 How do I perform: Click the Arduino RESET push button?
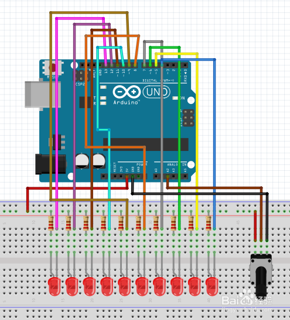[x=53, y=68]
